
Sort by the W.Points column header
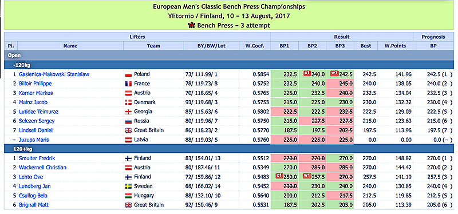pyautogui.click(x=396, y=46)
